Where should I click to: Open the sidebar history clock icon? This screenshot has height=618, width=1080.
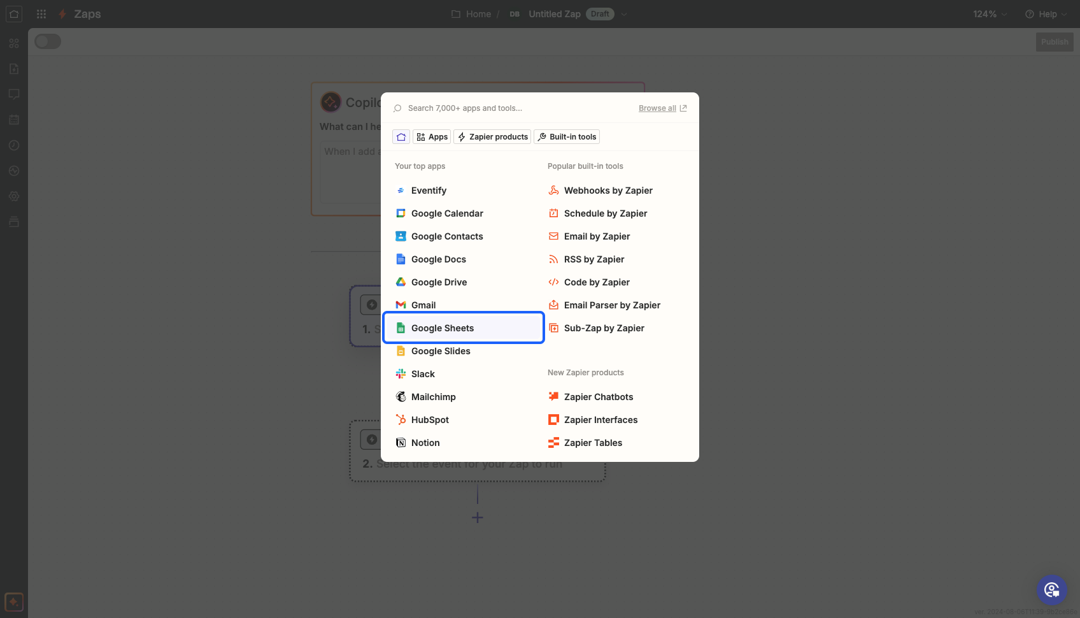[x=14, y=145]
